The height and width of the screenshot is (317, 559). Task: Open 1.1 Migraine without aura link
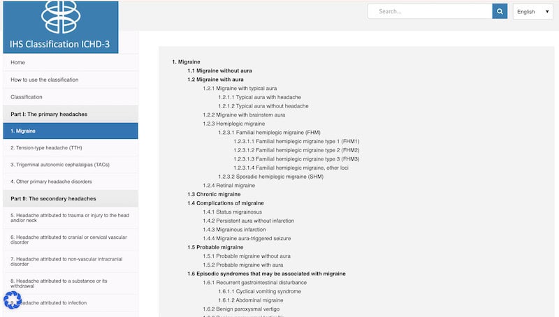[219, 71]
